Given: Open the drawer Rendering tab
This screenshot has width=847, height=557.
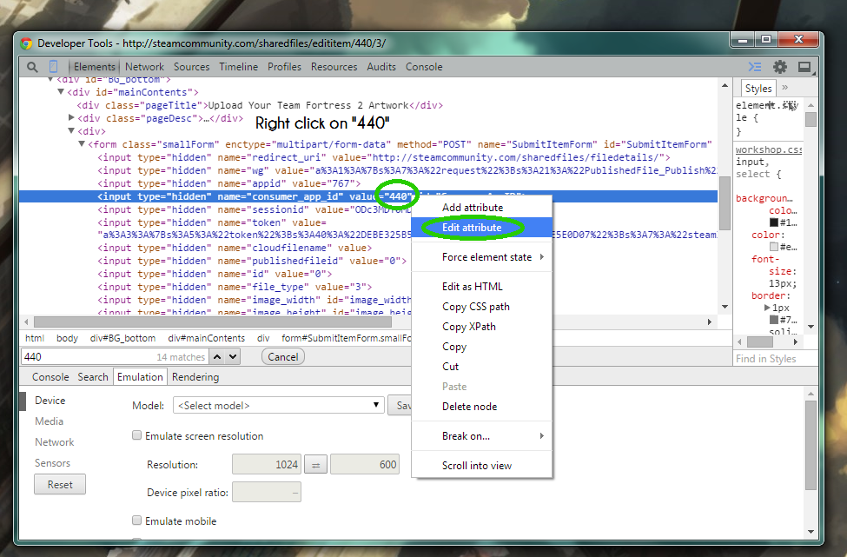Looking at the screenshot, I should pyautogui.click(x=195, y=377).
